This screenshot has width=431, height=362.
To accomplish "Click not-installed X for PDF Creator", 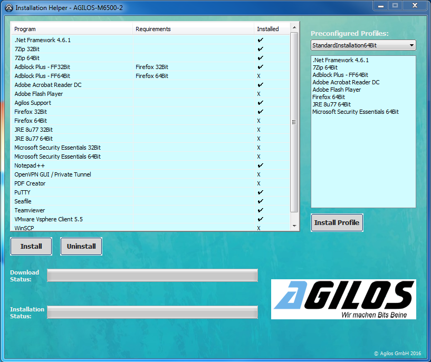I will [258, 183].
